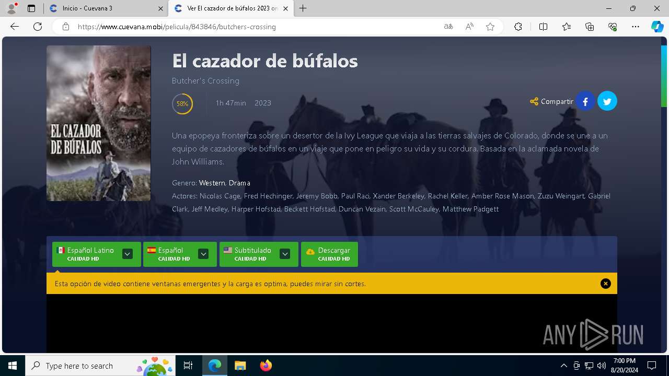Open a new browser tab
The height and width of the screenshot is (376, 669).
303,8
